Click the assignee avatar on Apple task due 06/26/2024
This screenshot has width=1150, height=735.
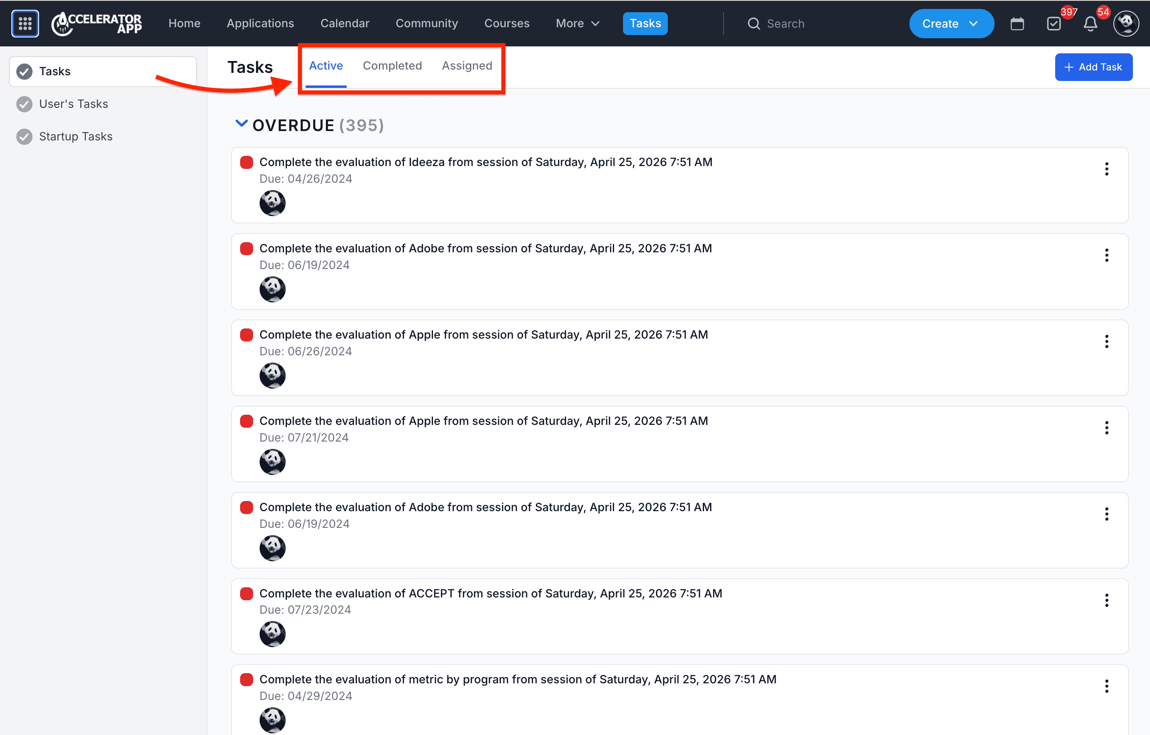pos(272,375)
